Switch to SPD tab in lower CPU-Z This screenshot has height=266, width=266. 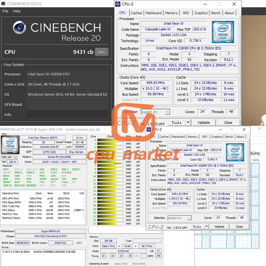205,137
